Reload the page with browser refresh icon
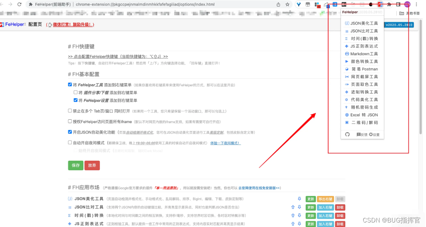Screen dimensions: 426x227 (x=19, y=5)
